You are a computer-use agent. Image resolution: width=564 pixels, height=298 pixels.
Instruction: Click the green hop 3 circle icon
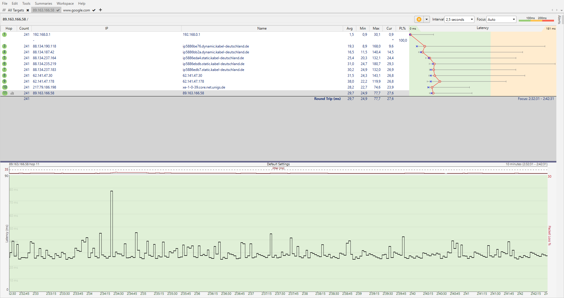coord(4,46)
